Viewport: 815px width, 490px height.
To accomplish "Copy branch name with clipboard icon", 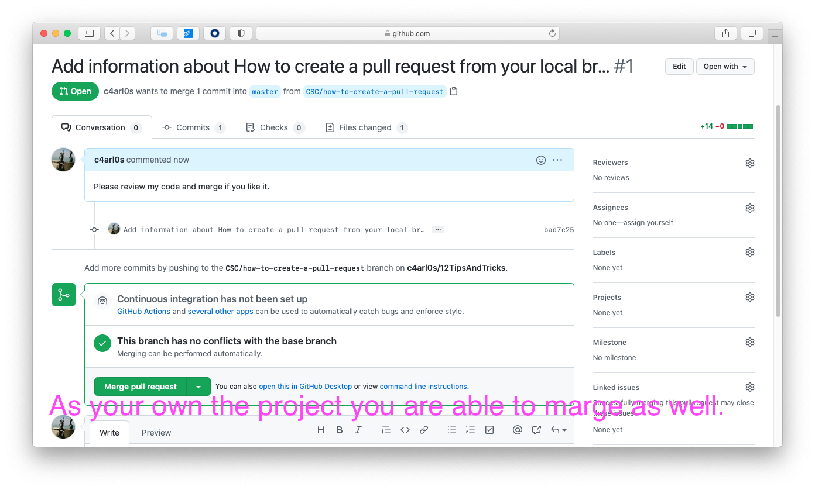I will click(454, 92).
